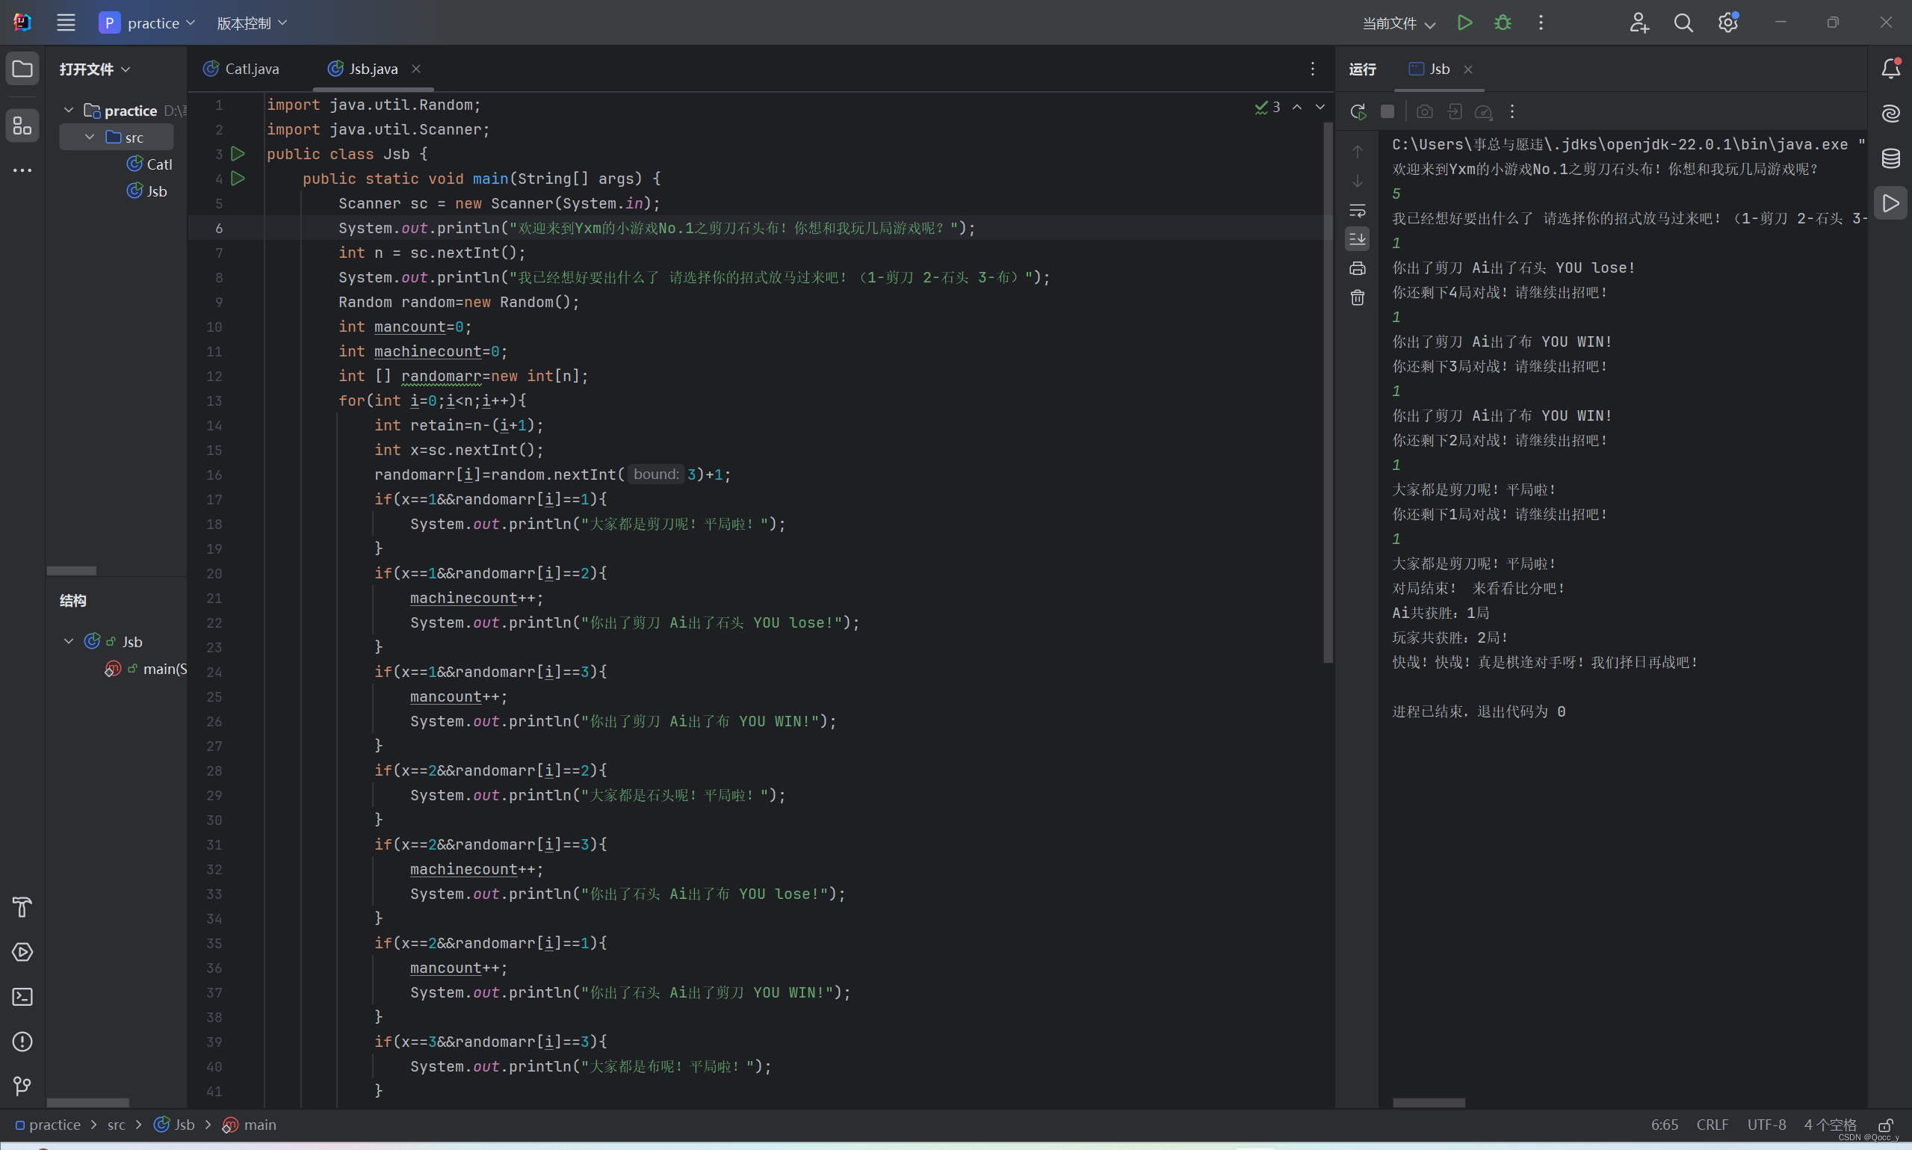This screenshot has height=1150, width=1912.
Task: Open the Services tool window
Action: coord(22,952)
